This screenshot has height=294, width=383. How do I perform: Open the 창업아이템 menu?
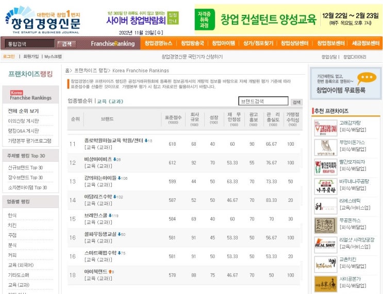pyautogui.click(x=223, y=43)
